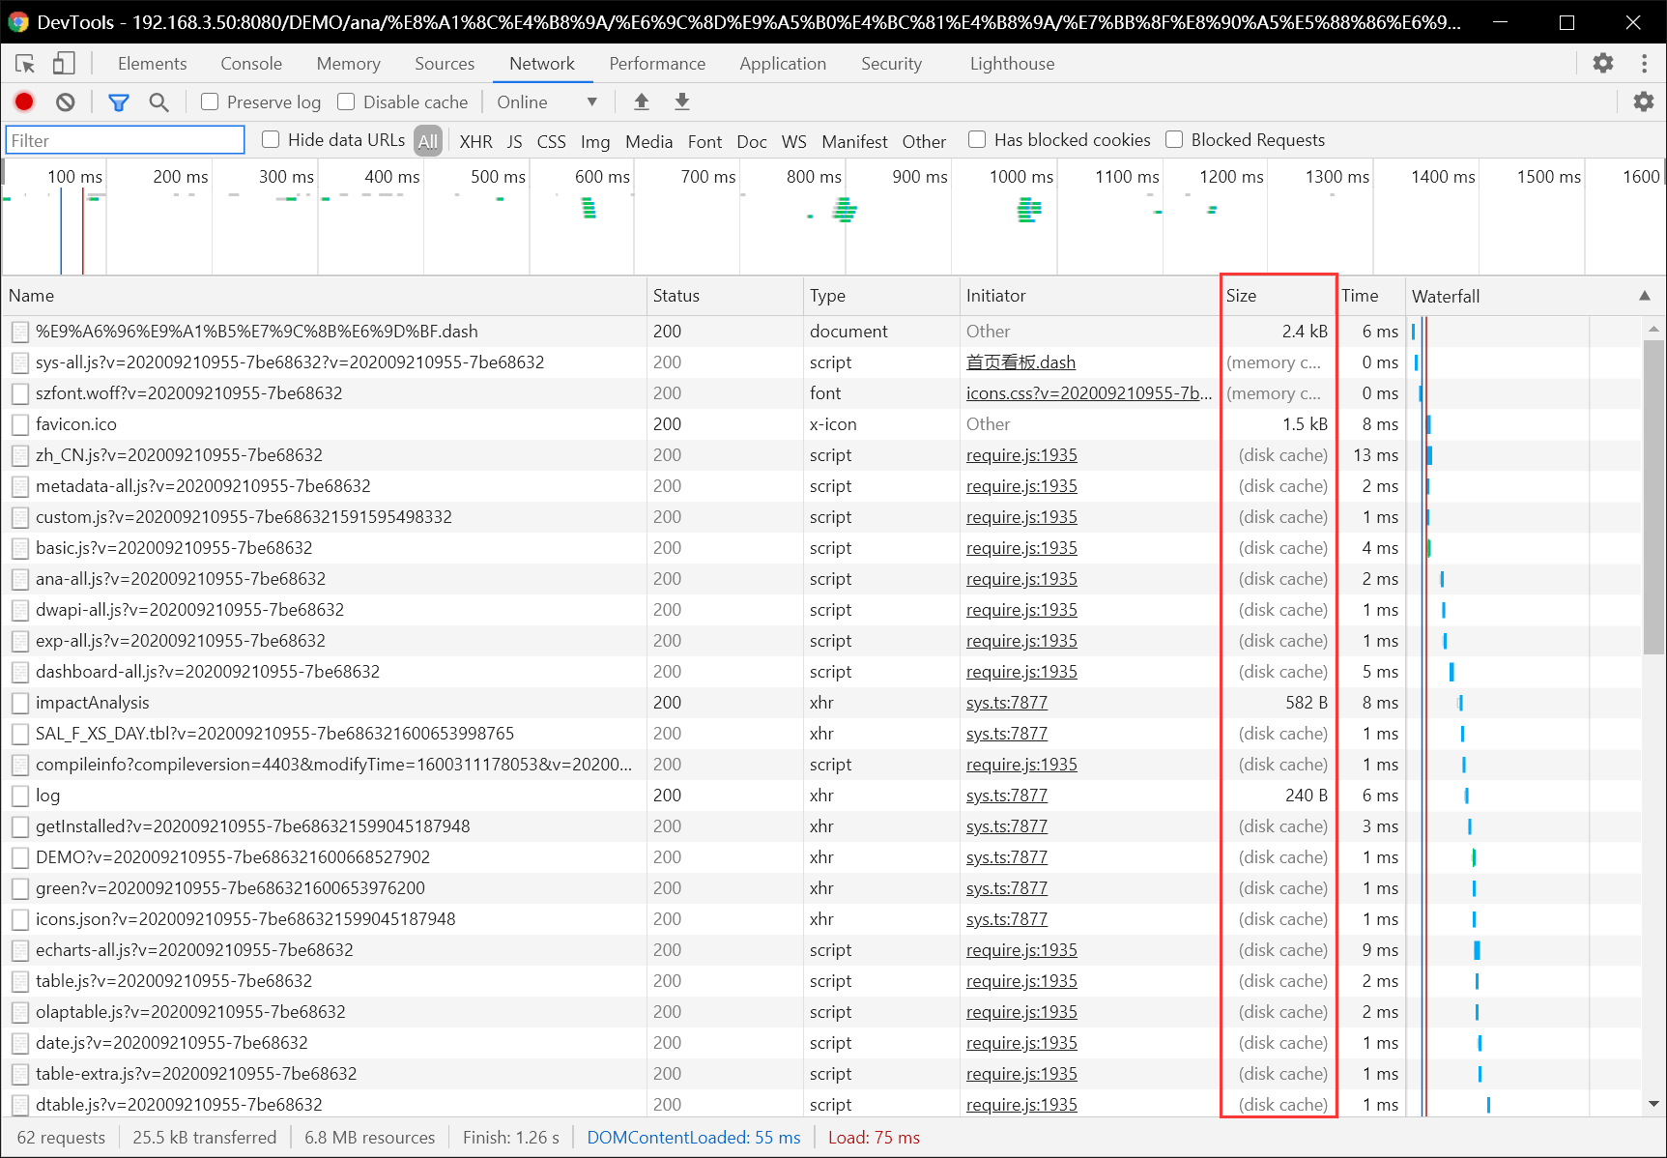Open network search magnifier

coord(158,101)
